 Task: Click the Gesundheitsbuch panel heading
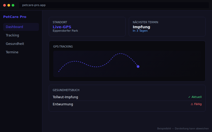click(66, 90)
